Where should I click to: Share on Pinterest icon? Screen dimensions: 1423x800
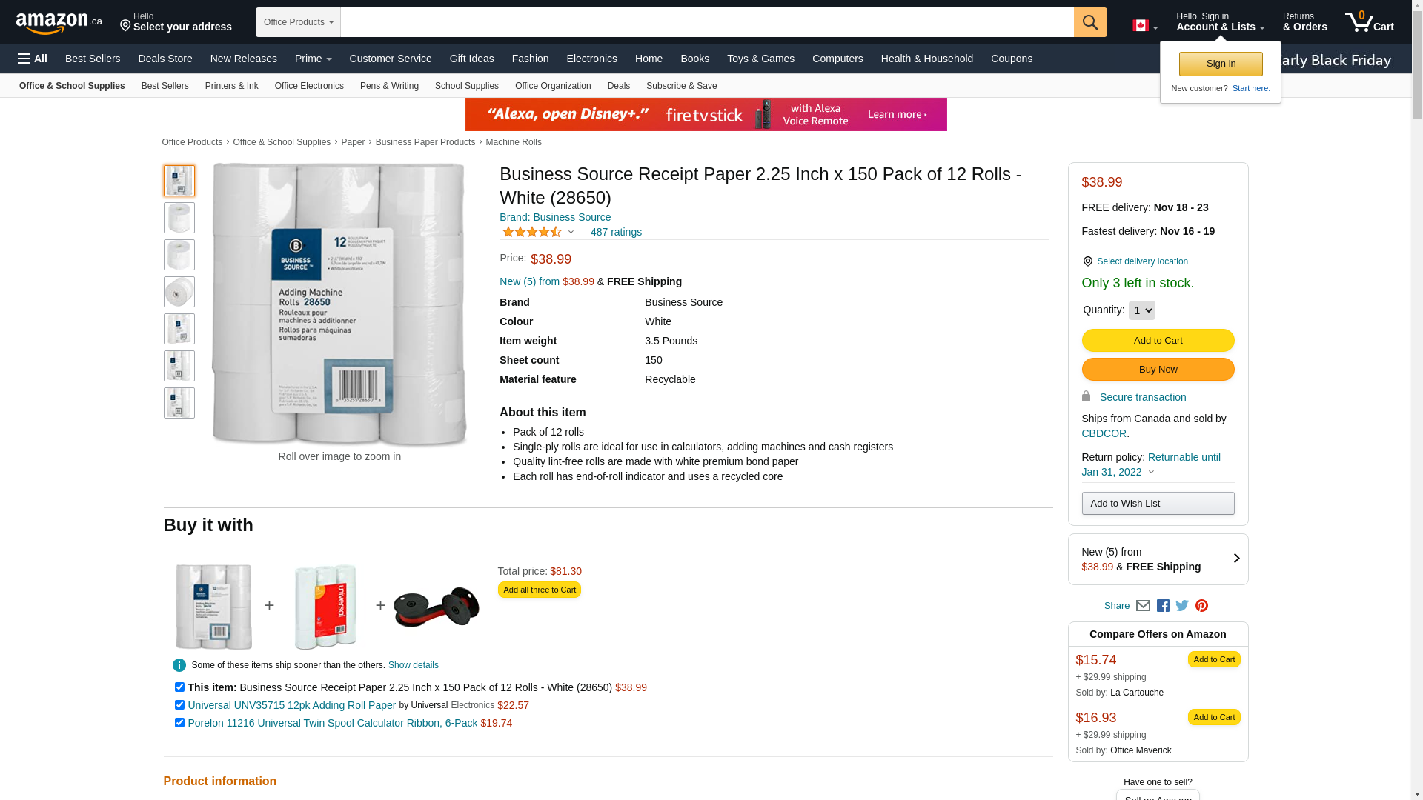(x=1201, y=605)
